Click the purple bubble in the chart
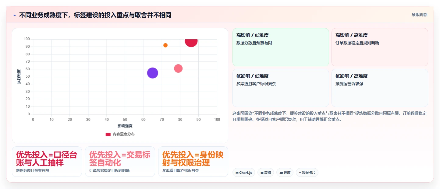This screenshot has width=440, height=189. (x=153, y=73)
